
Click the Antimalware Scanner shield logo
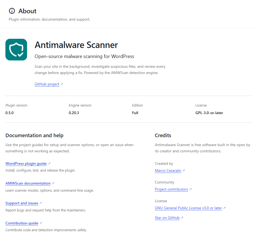[x=16, y=50]
